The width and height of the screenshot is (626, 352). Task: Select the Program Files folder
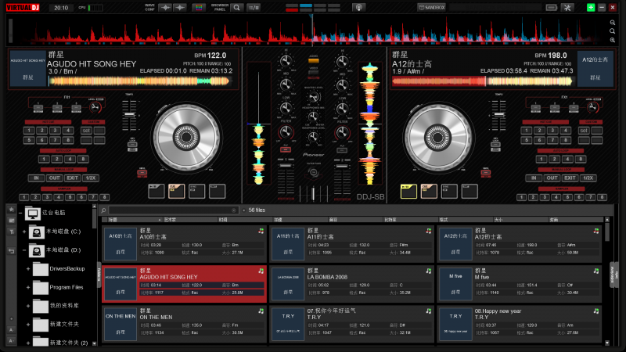[66, 287]
